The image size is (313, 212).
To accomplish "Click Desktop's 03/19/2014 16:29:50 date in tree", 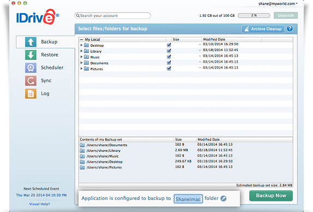I will pos(220,44).
